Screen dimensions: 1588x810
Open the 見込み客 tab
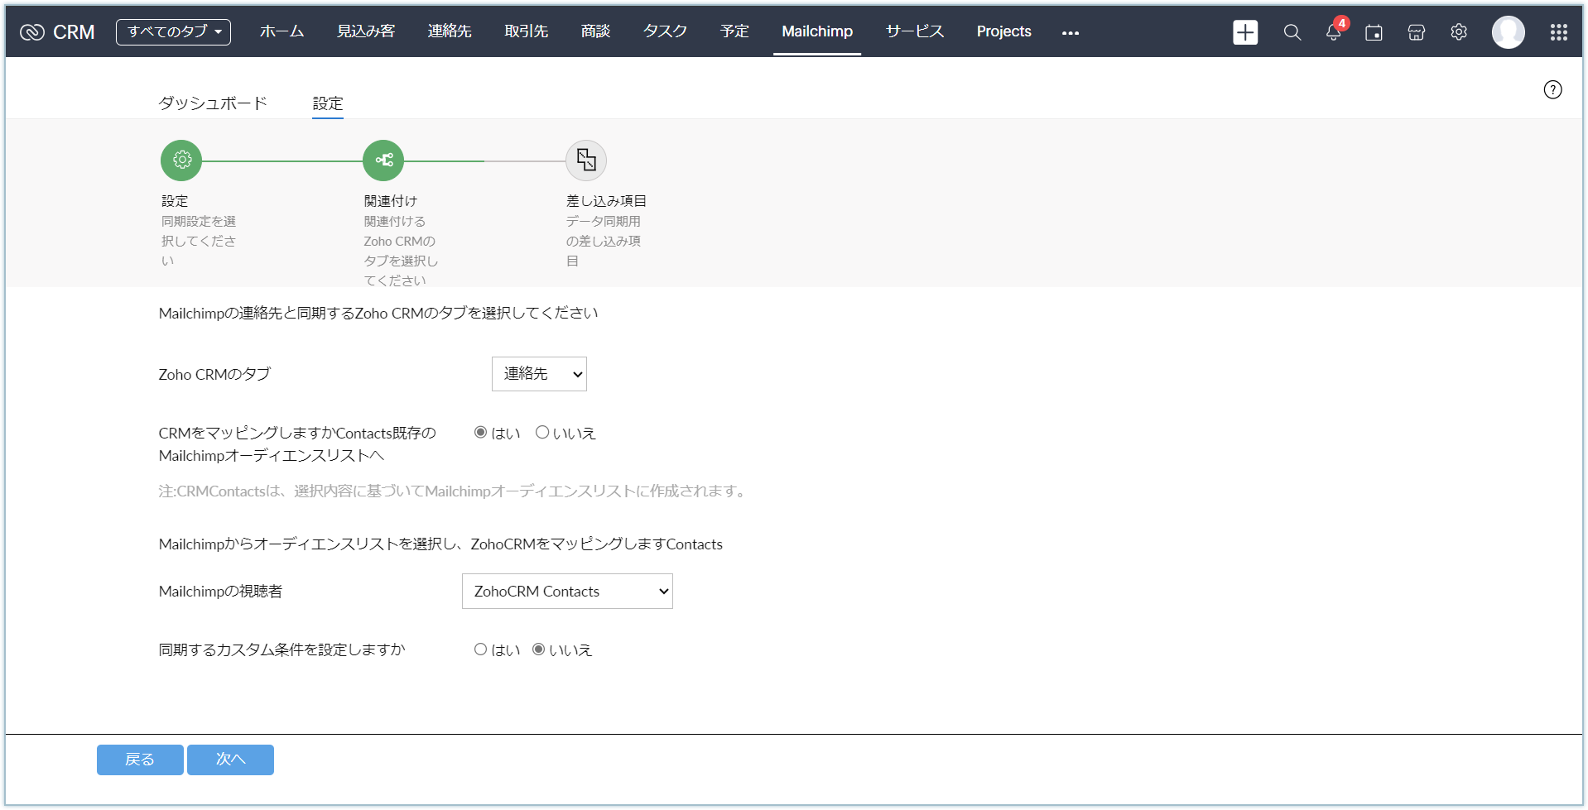point(366,31)
